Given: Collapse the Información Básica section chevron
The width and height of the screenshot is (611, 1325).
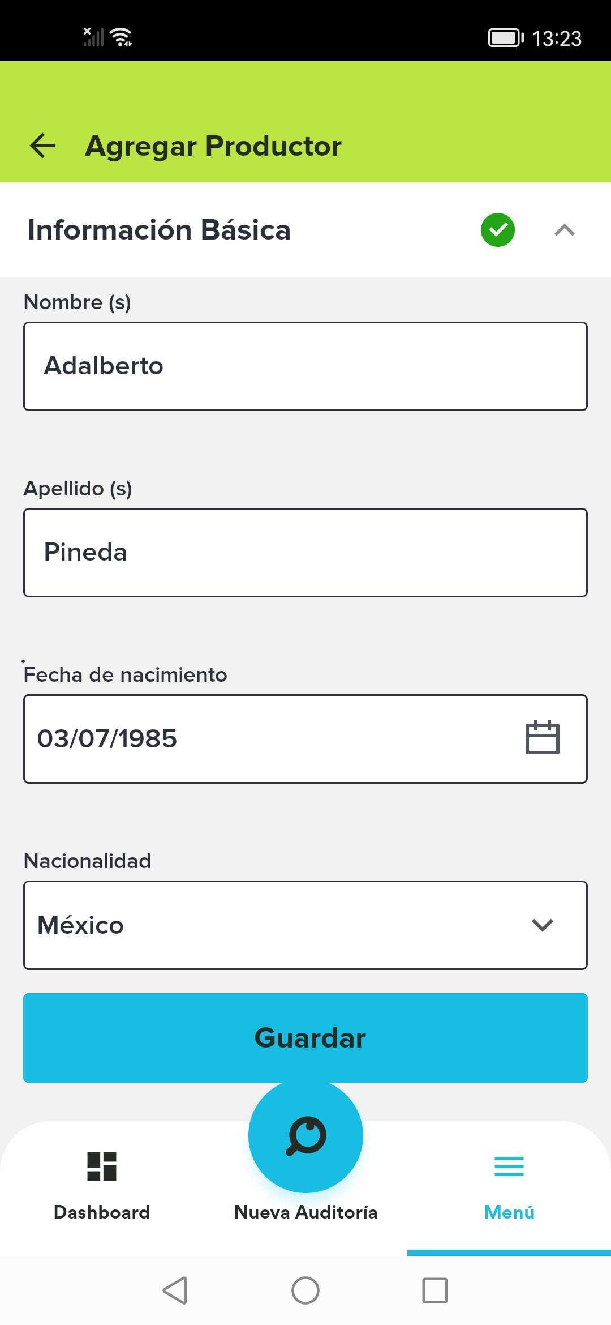Looking at the screenshot, I should point(565,230).
